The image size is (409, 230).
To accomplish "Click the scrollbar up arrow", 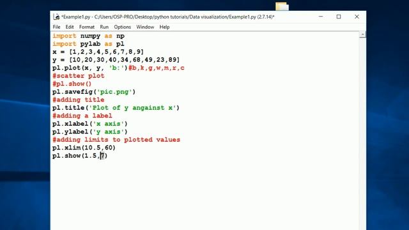I will [x=362, y=34].
